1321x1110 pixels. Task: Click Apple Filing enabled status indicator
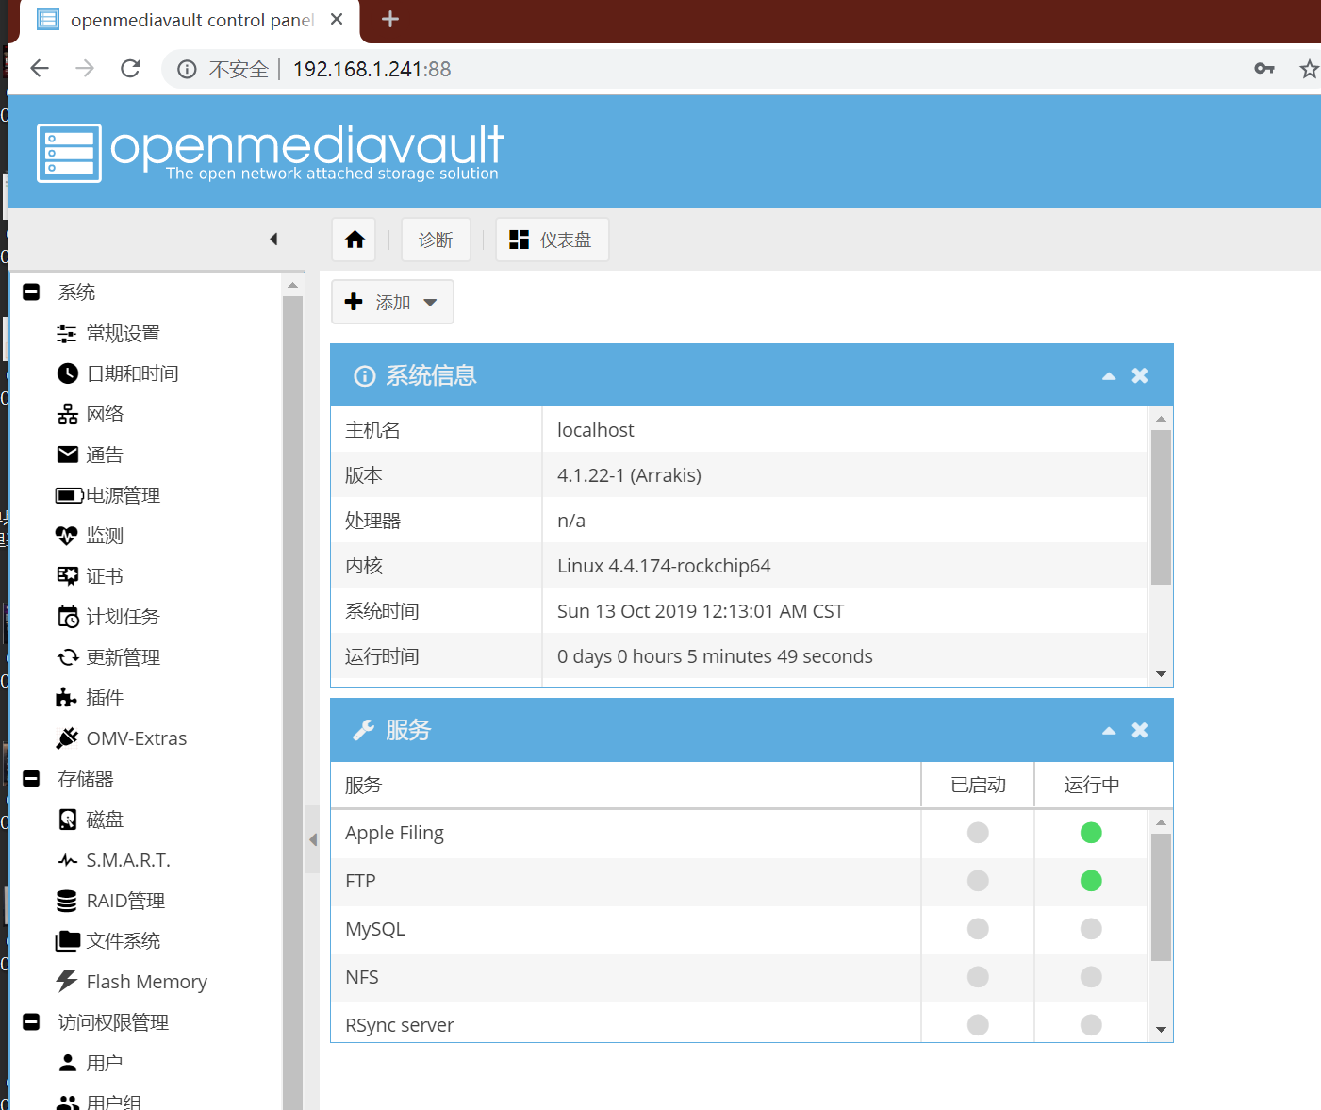click(x=978, y=833)
